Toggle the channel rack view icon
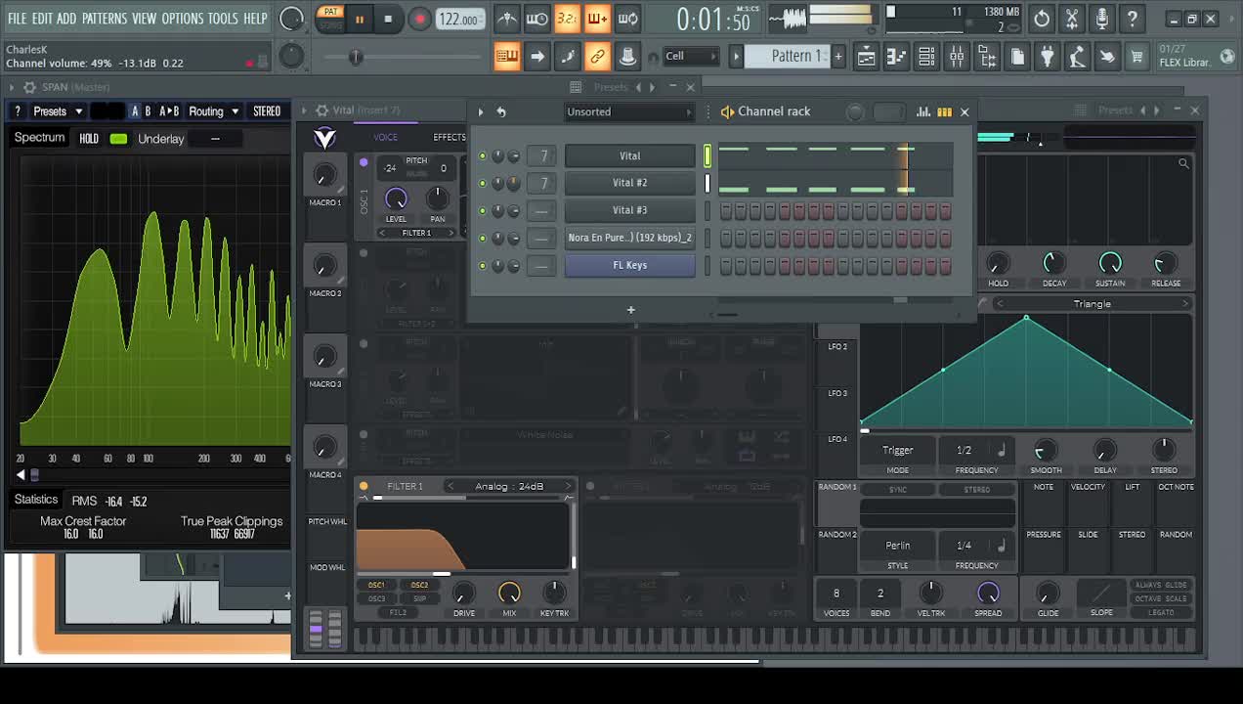The width and height of the screenshot is (1243, 704). click(926, 57)
